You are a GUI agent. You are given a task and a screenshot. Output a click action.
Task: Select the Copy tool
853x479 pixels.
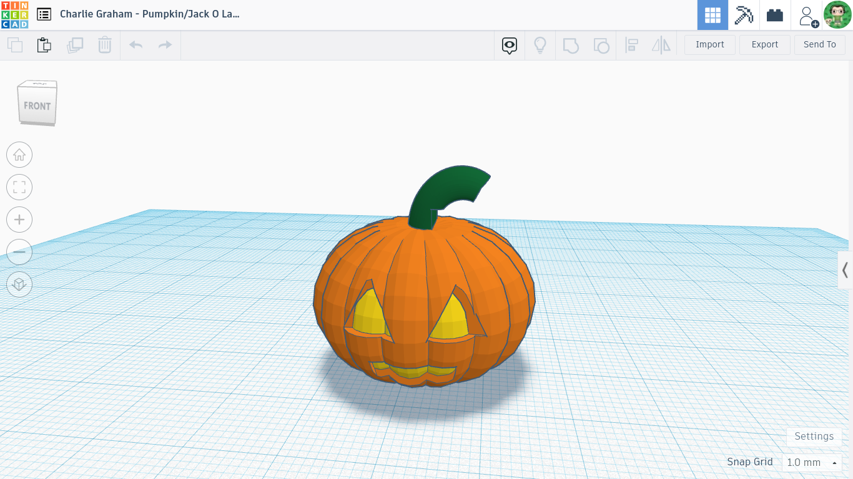click(x=14, y=45)
